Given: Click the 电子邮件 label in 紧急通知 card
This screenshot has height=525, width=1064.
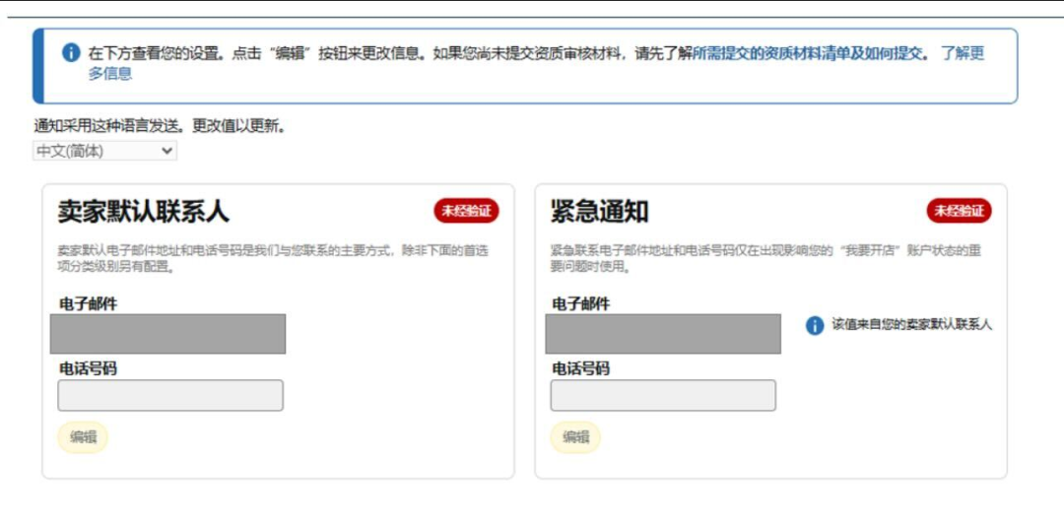Looking at the screenshot, I should tap(580, 303).
